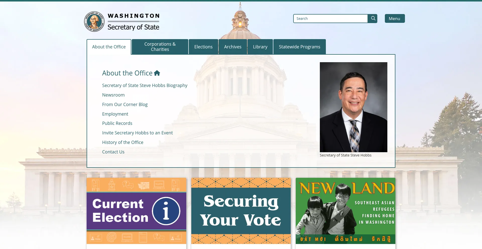This screenshot has height=249, width=482.
Task: Switch to the Archives tab
Action: point(232,47)
